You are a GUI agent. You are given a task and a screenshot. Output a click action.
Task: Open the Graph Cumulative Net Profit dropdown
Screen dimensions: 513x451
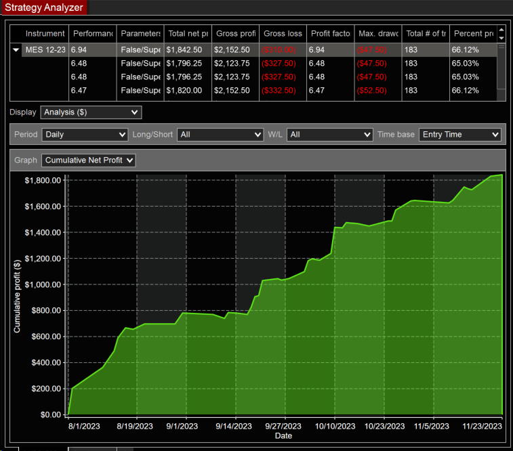click(x=89, y=160)
